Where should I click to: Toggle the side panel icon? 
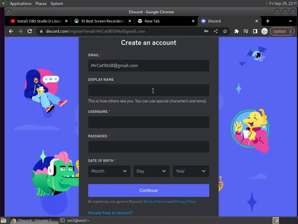tap(255, 31)
